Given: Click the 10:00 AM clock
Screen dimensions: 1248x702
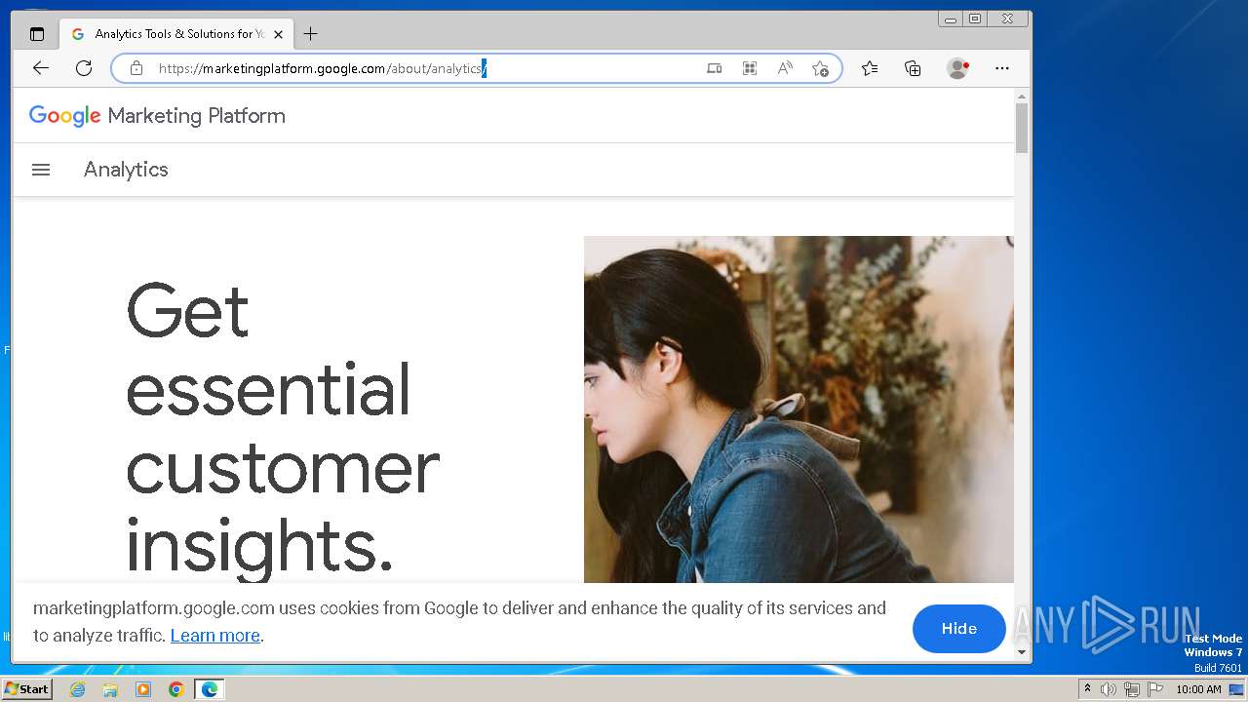Looking at the screenshot, I should pos(1198,689).
